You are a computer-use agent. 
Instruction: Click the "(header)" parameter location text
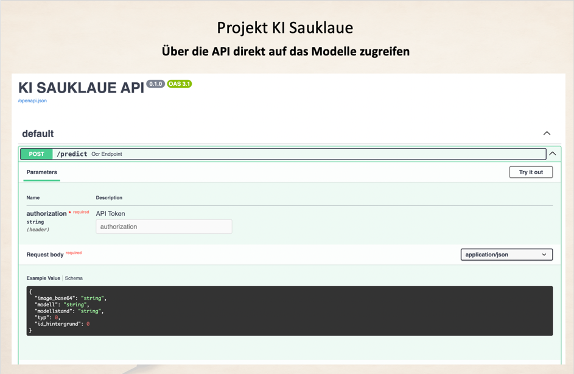pos(38,230)
